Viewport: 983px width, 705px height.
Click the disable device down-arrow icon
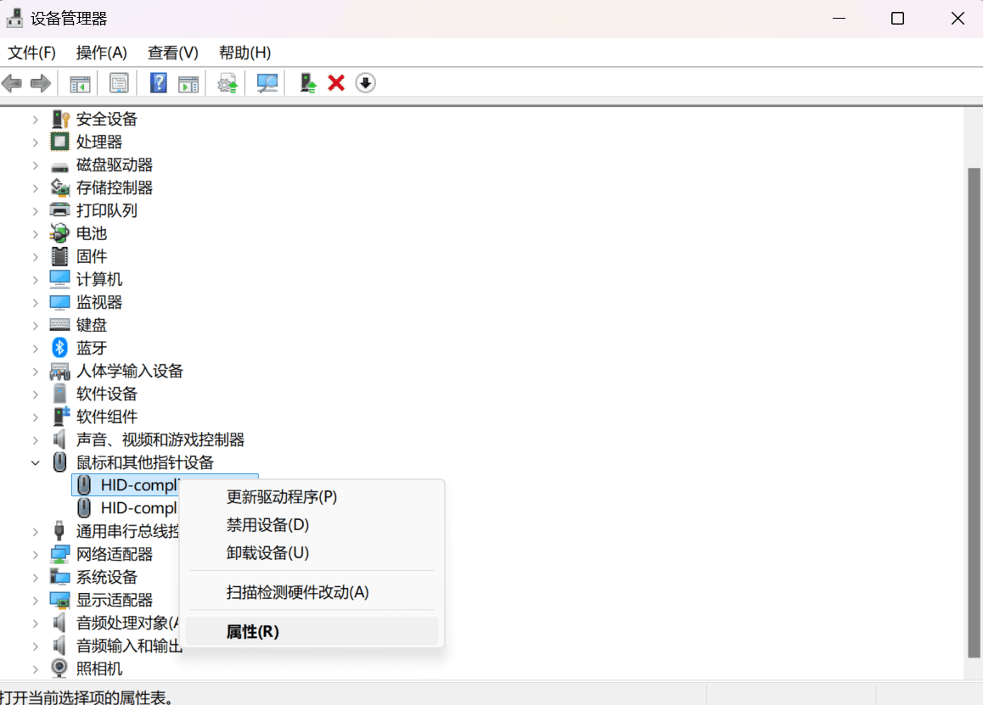tap(365, 83)
